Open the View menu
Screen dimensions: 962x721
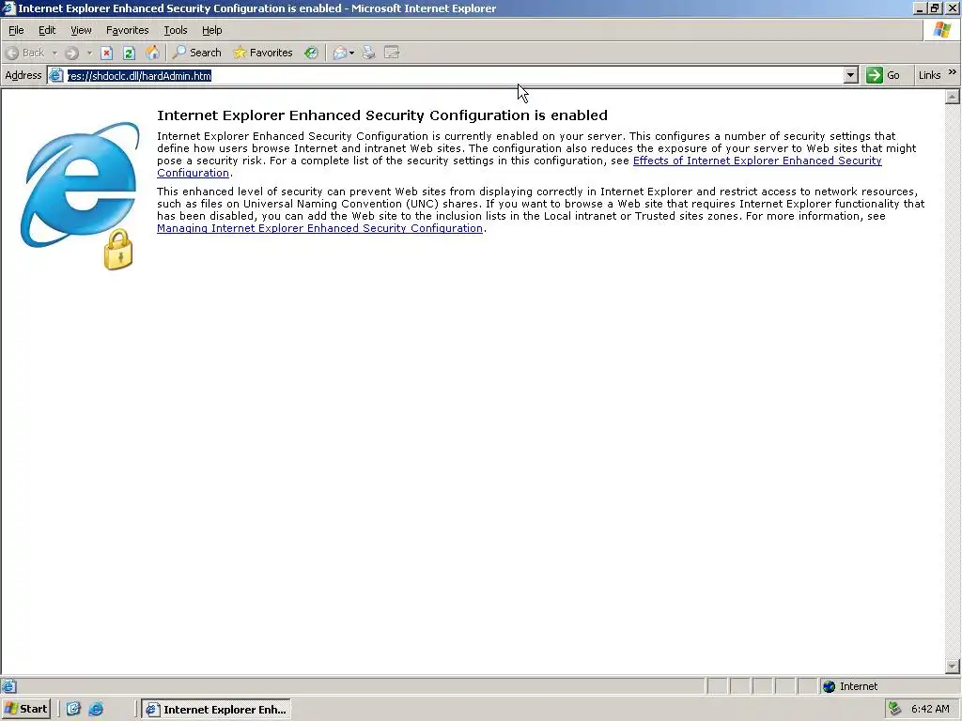coord(81,30)
